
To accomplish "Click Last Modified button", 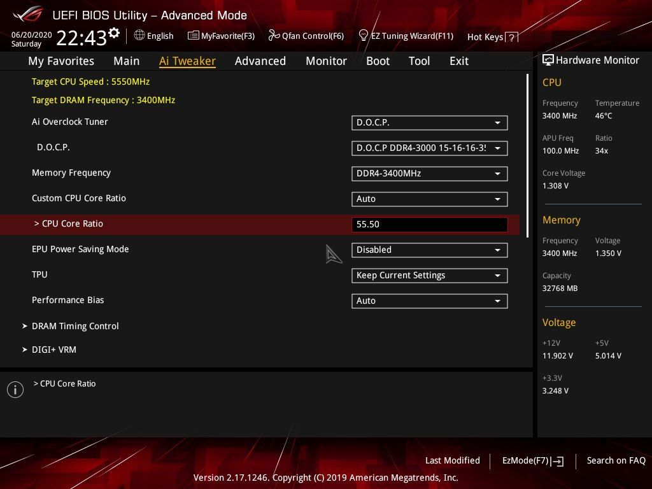I will [453, 460].
